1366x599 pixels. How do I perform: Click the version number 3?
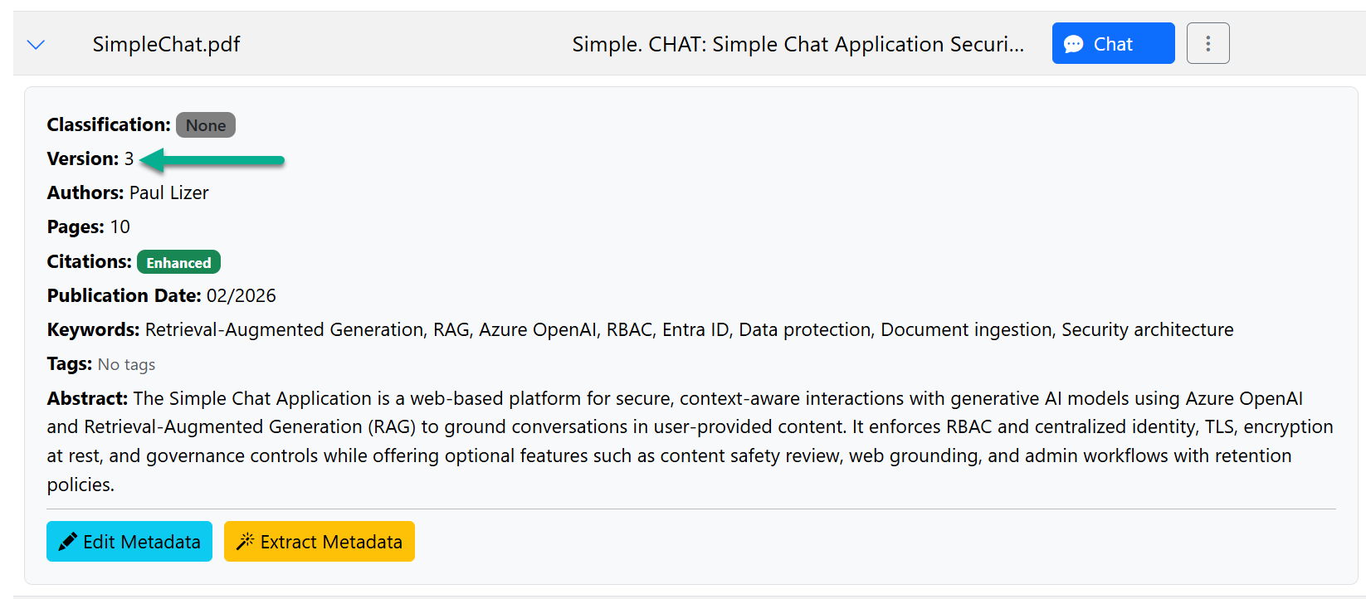(129, 159)
